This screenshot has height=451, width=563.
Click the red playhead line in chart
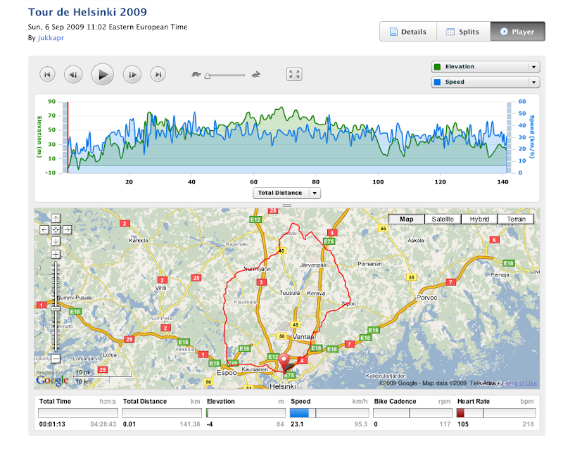[68, 137]
